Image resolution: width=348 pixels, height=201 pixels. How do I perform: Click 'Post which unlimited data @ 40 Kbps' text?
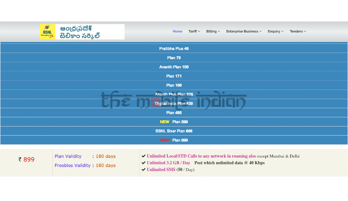pyautogui.click(x=229, y=163)
